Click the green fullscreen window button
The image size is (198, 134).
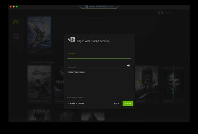[x=17, y=7]
